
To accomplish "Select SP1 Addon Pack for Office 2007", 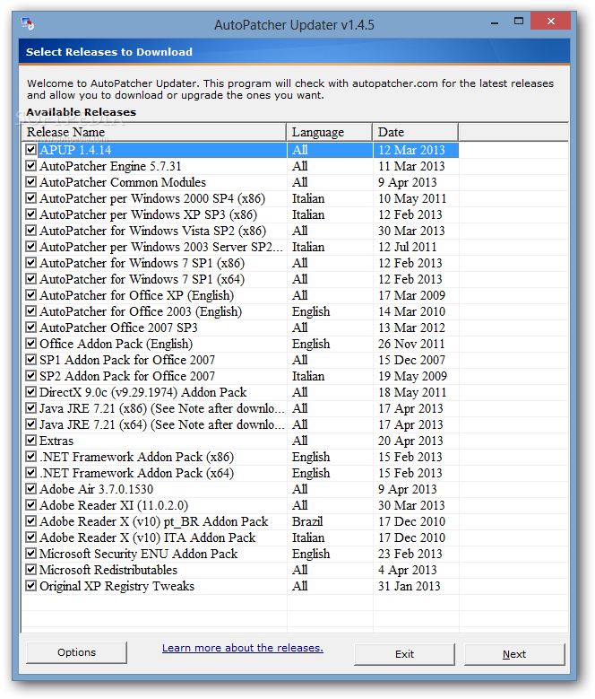I will (x=127, y=360).
